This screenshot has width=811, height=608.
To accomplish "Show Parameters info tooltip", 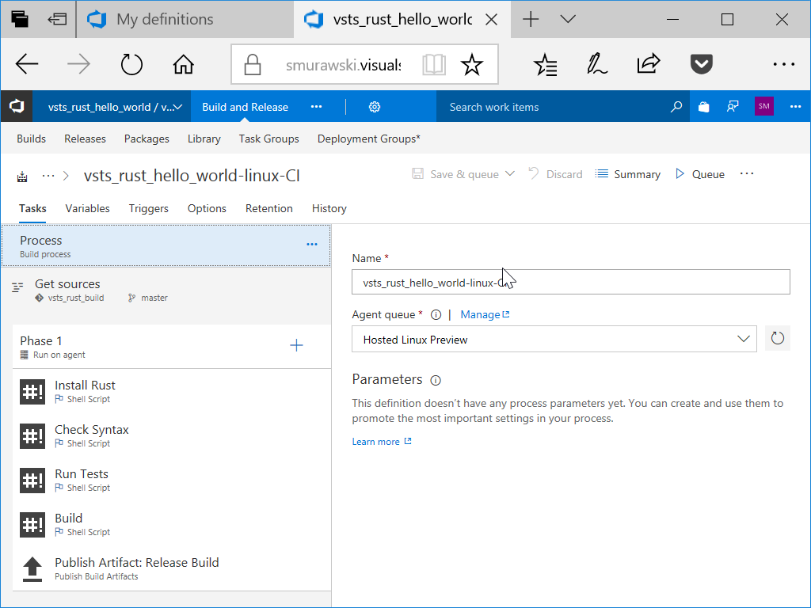I will pos(436,381).
